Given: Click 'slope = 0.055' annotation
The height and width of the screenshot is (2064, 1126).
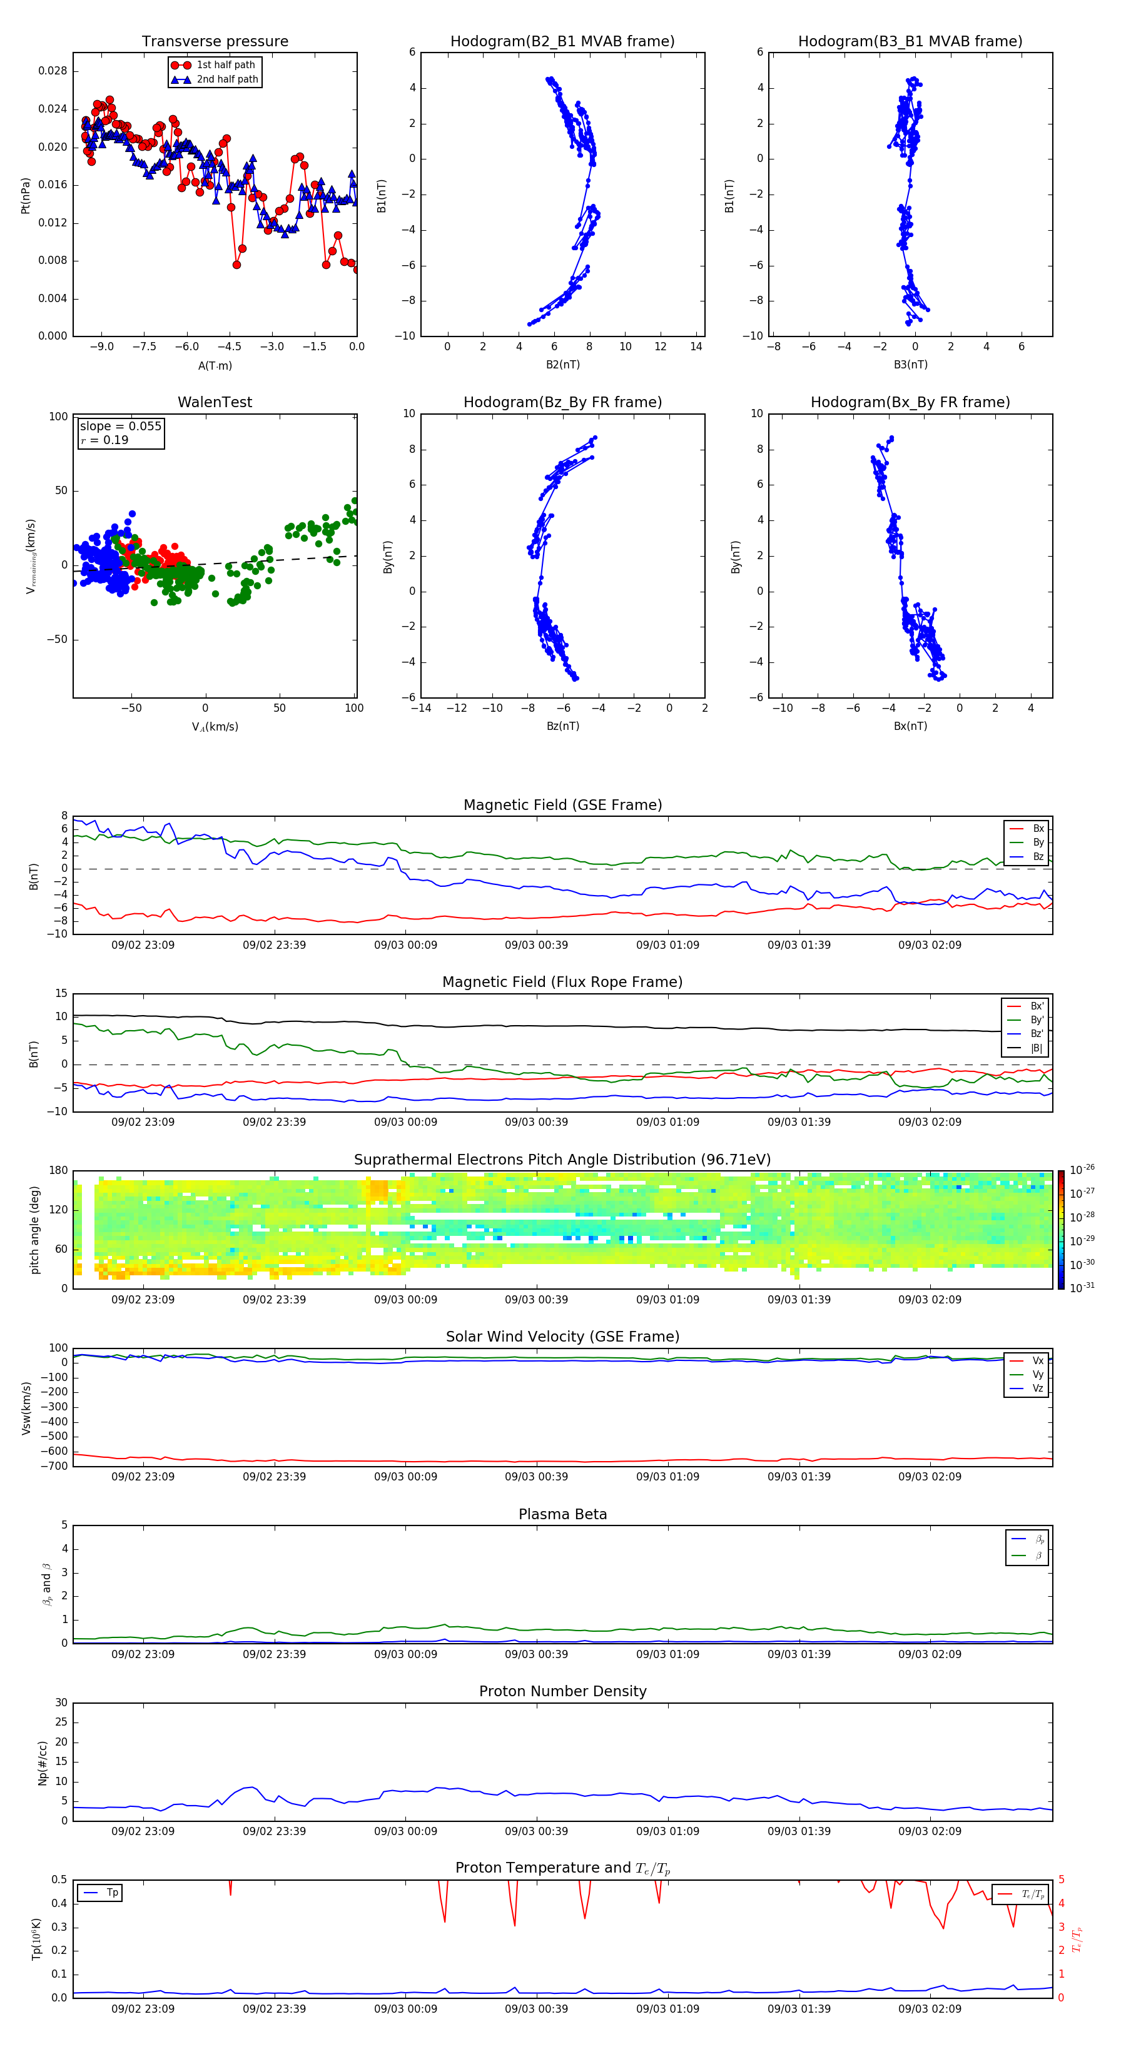Looking at the screenshot, I should pos(121,427).
